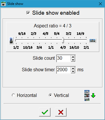Click slider track at the 1/1 mark

(x=51, y=40)
